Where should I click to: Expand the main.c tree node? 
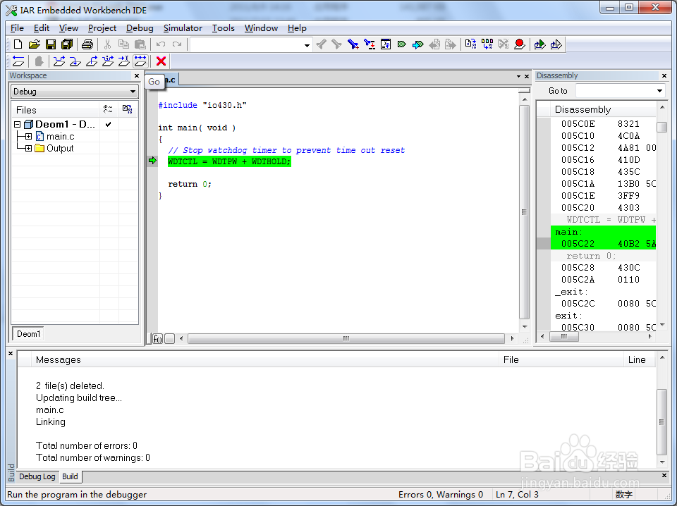28,136
